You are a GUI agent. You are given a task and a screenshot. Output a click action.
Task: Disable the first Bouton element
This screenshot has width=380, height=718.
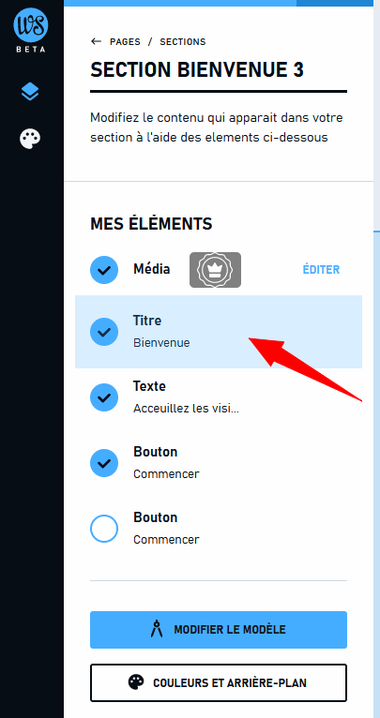(x=104, y=463)
